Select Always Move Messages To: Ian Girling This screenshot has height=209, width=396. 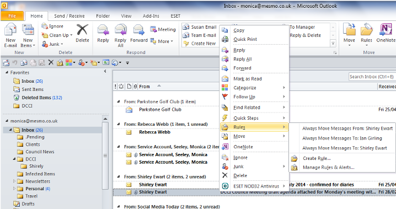[x=342, y=138]
